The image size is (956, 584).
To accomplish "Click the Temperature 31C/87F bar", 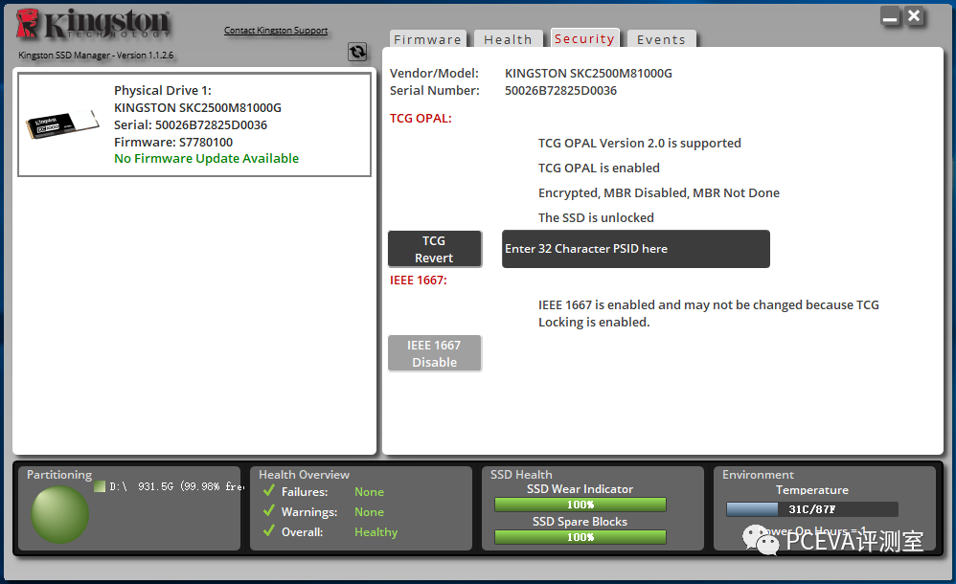I will pos(812,509).
